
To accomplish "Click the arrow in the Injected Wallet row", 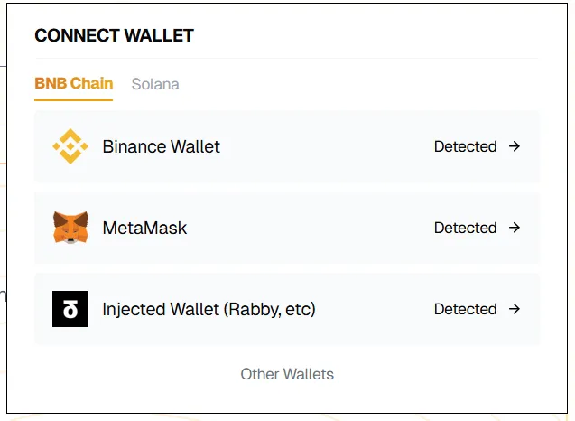I will coord(515,309).
